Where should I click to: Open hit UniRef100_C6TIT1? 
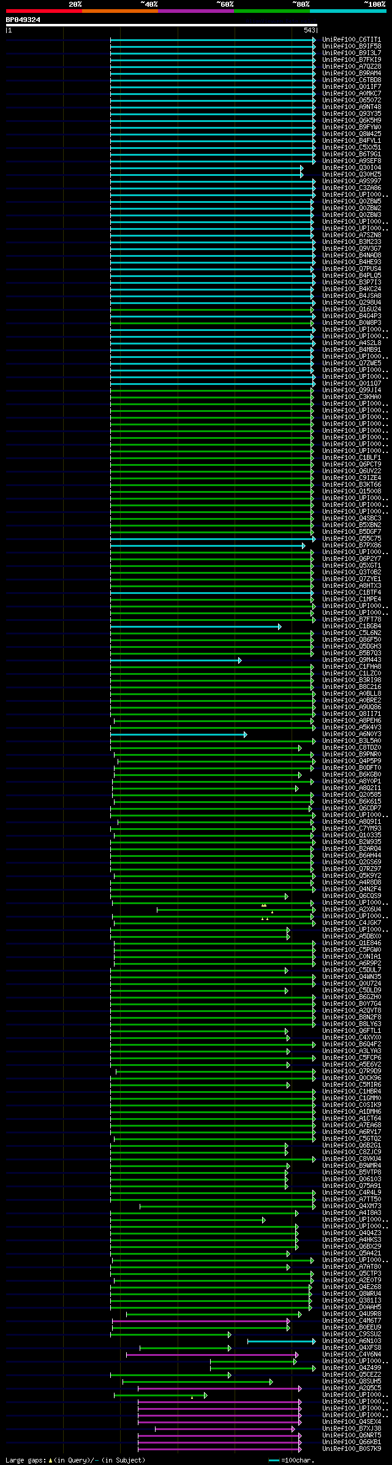(x=352, y=39)
